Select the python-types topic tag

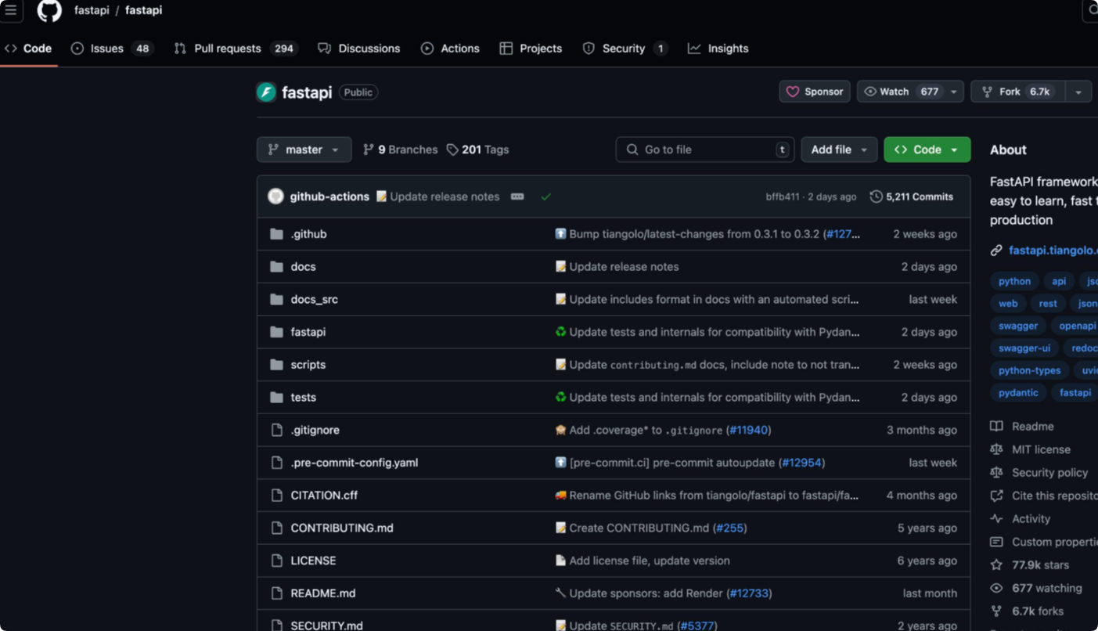click(1029, 370)
